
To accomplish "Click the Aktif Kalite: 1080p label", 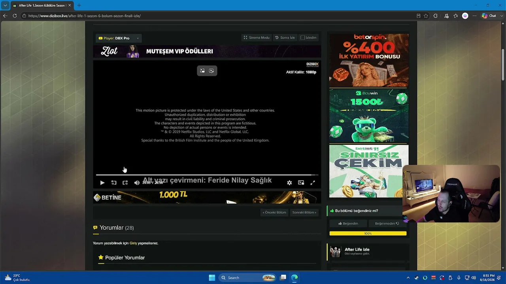I will 301,72.
